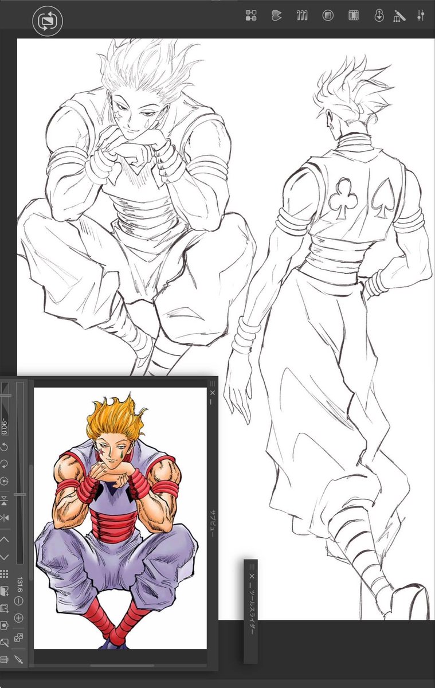This screenshot has width=435, height=688.
Task: Open the quick access node-grid icon
Action: pyautogui.click(x=251, y=15)
